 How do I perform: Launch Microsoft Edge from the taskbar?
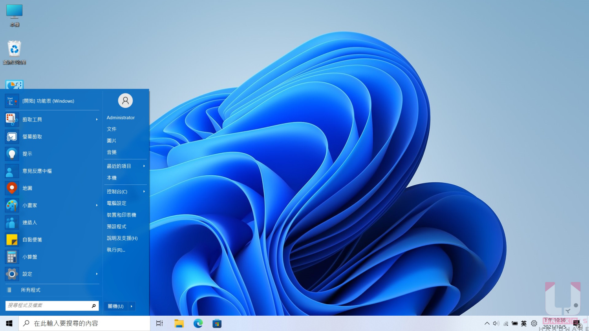(x=198, y=324)
